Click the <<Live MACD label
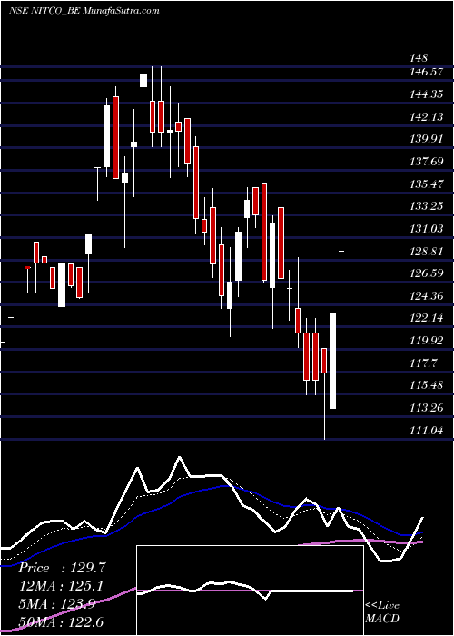454x636 pixels. 382,611
